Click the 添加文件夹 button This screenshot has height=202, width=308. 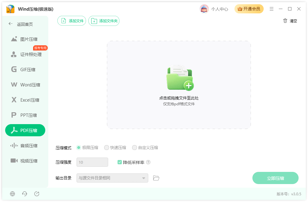point(104,21)
